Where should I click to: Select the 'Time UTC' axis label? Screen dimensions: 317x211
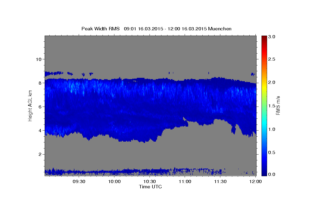(150, 187)
